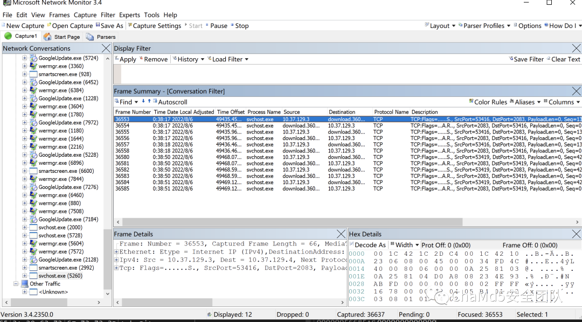582x322 pixels.
Task: Switch to the Parsers tab
Action: 101,37
